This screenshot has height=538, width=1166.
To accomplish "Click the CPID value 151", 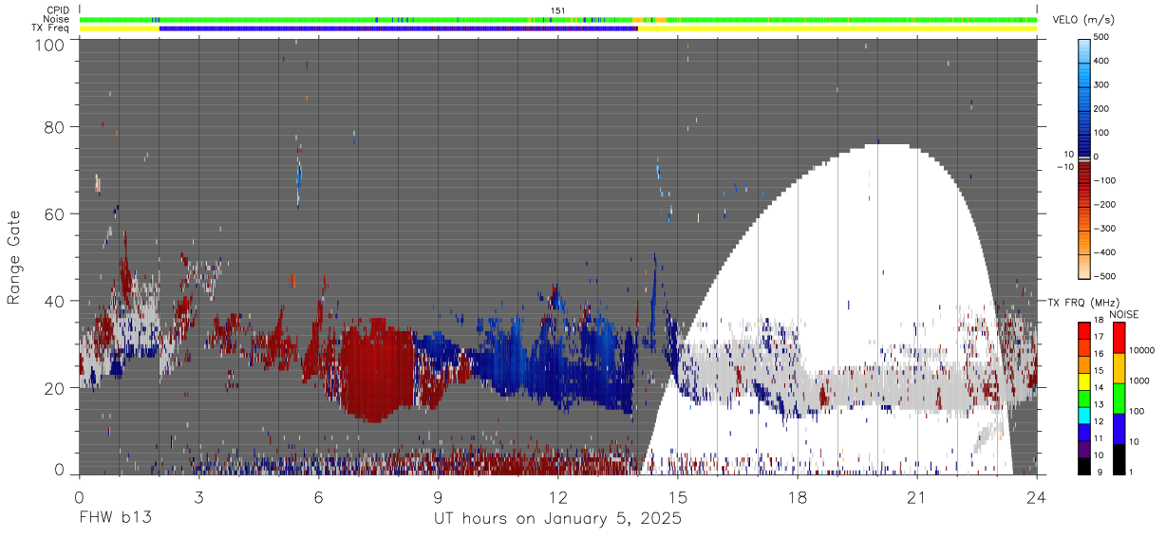I will (558, 10).
